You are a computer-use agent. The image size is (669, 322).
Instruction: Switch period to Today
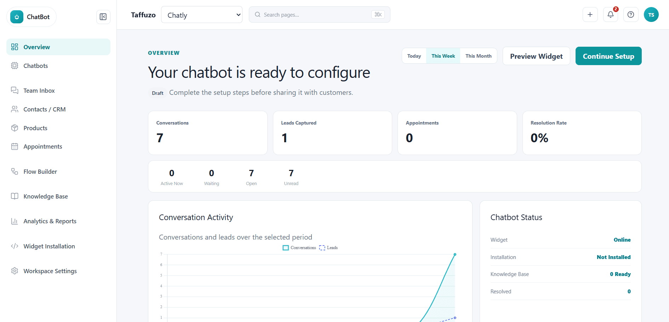point(414,56)
